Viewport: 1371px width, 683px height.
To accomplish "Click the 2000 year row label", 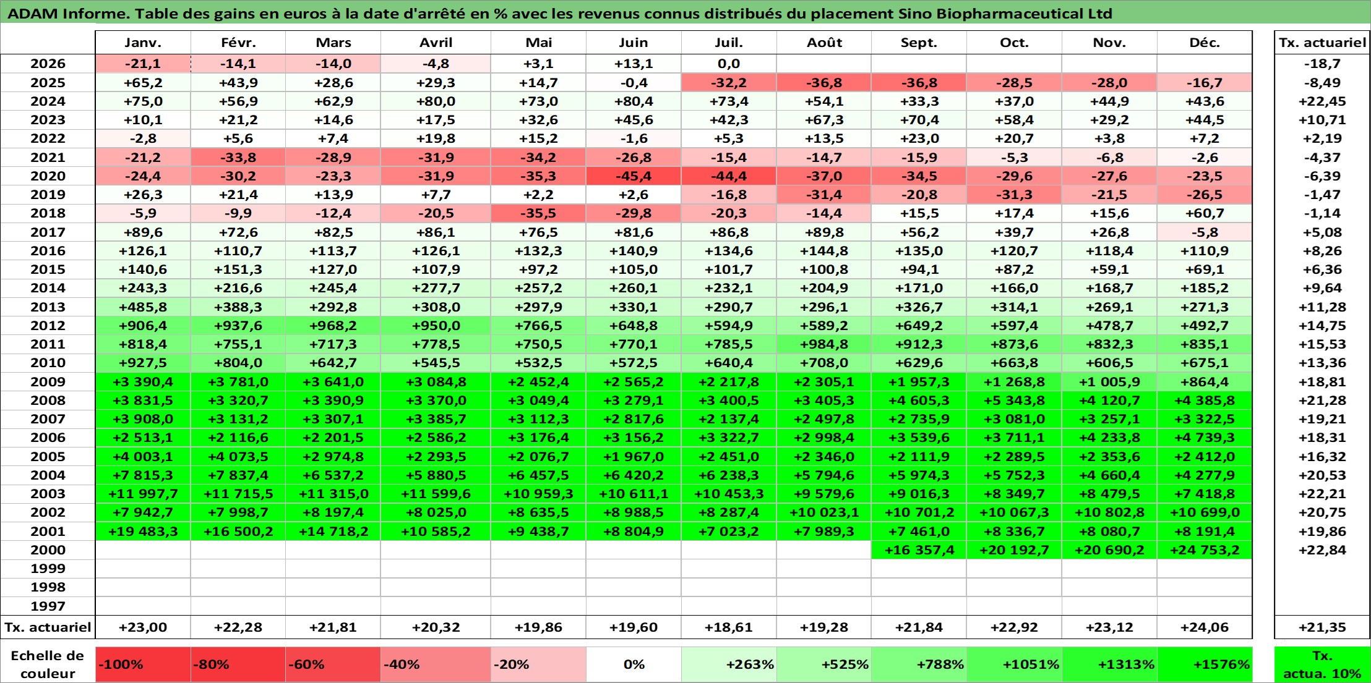I will click(x=48, y=550).
